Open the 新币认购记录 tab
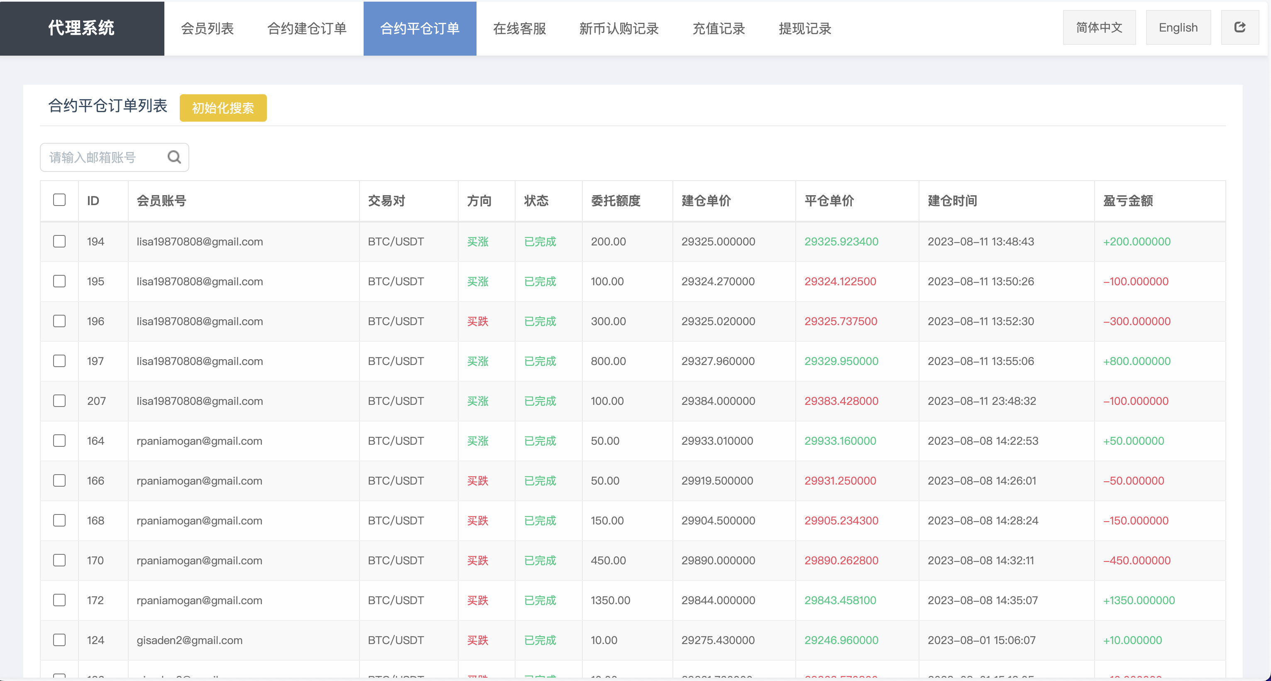 (x=619, y=29)
